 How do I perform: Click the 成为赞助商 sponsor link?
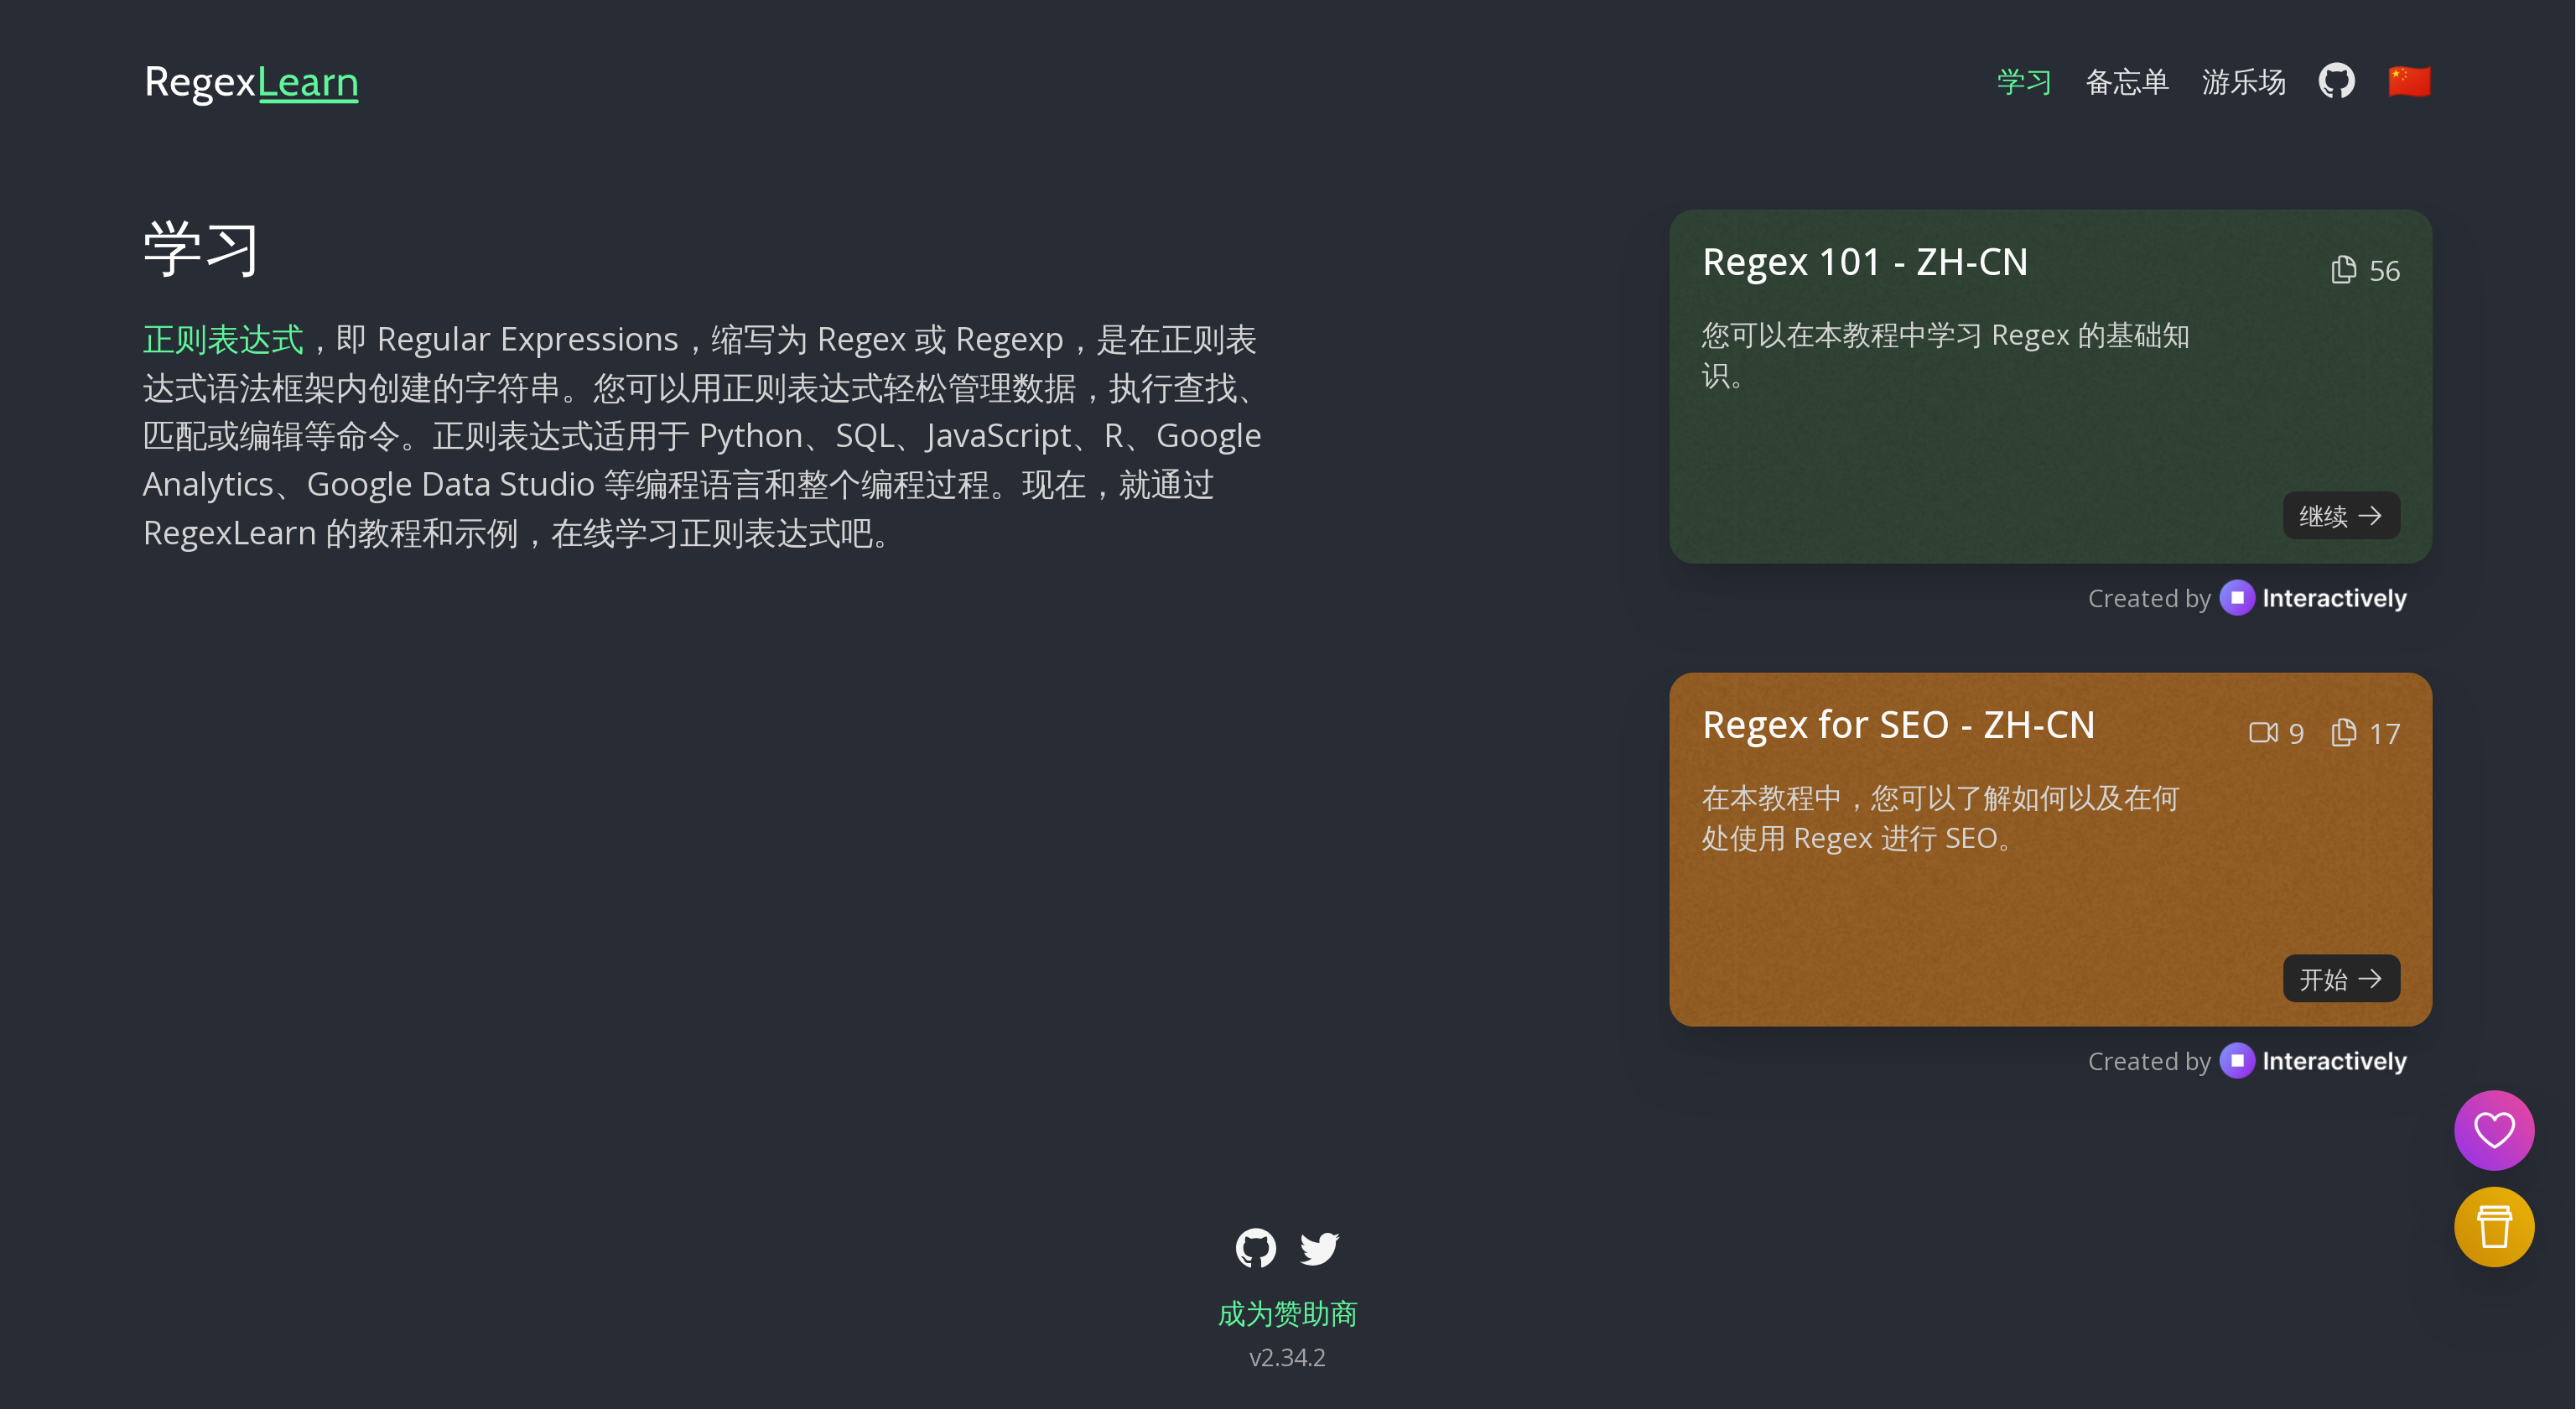click(x=1287, y=1313)
